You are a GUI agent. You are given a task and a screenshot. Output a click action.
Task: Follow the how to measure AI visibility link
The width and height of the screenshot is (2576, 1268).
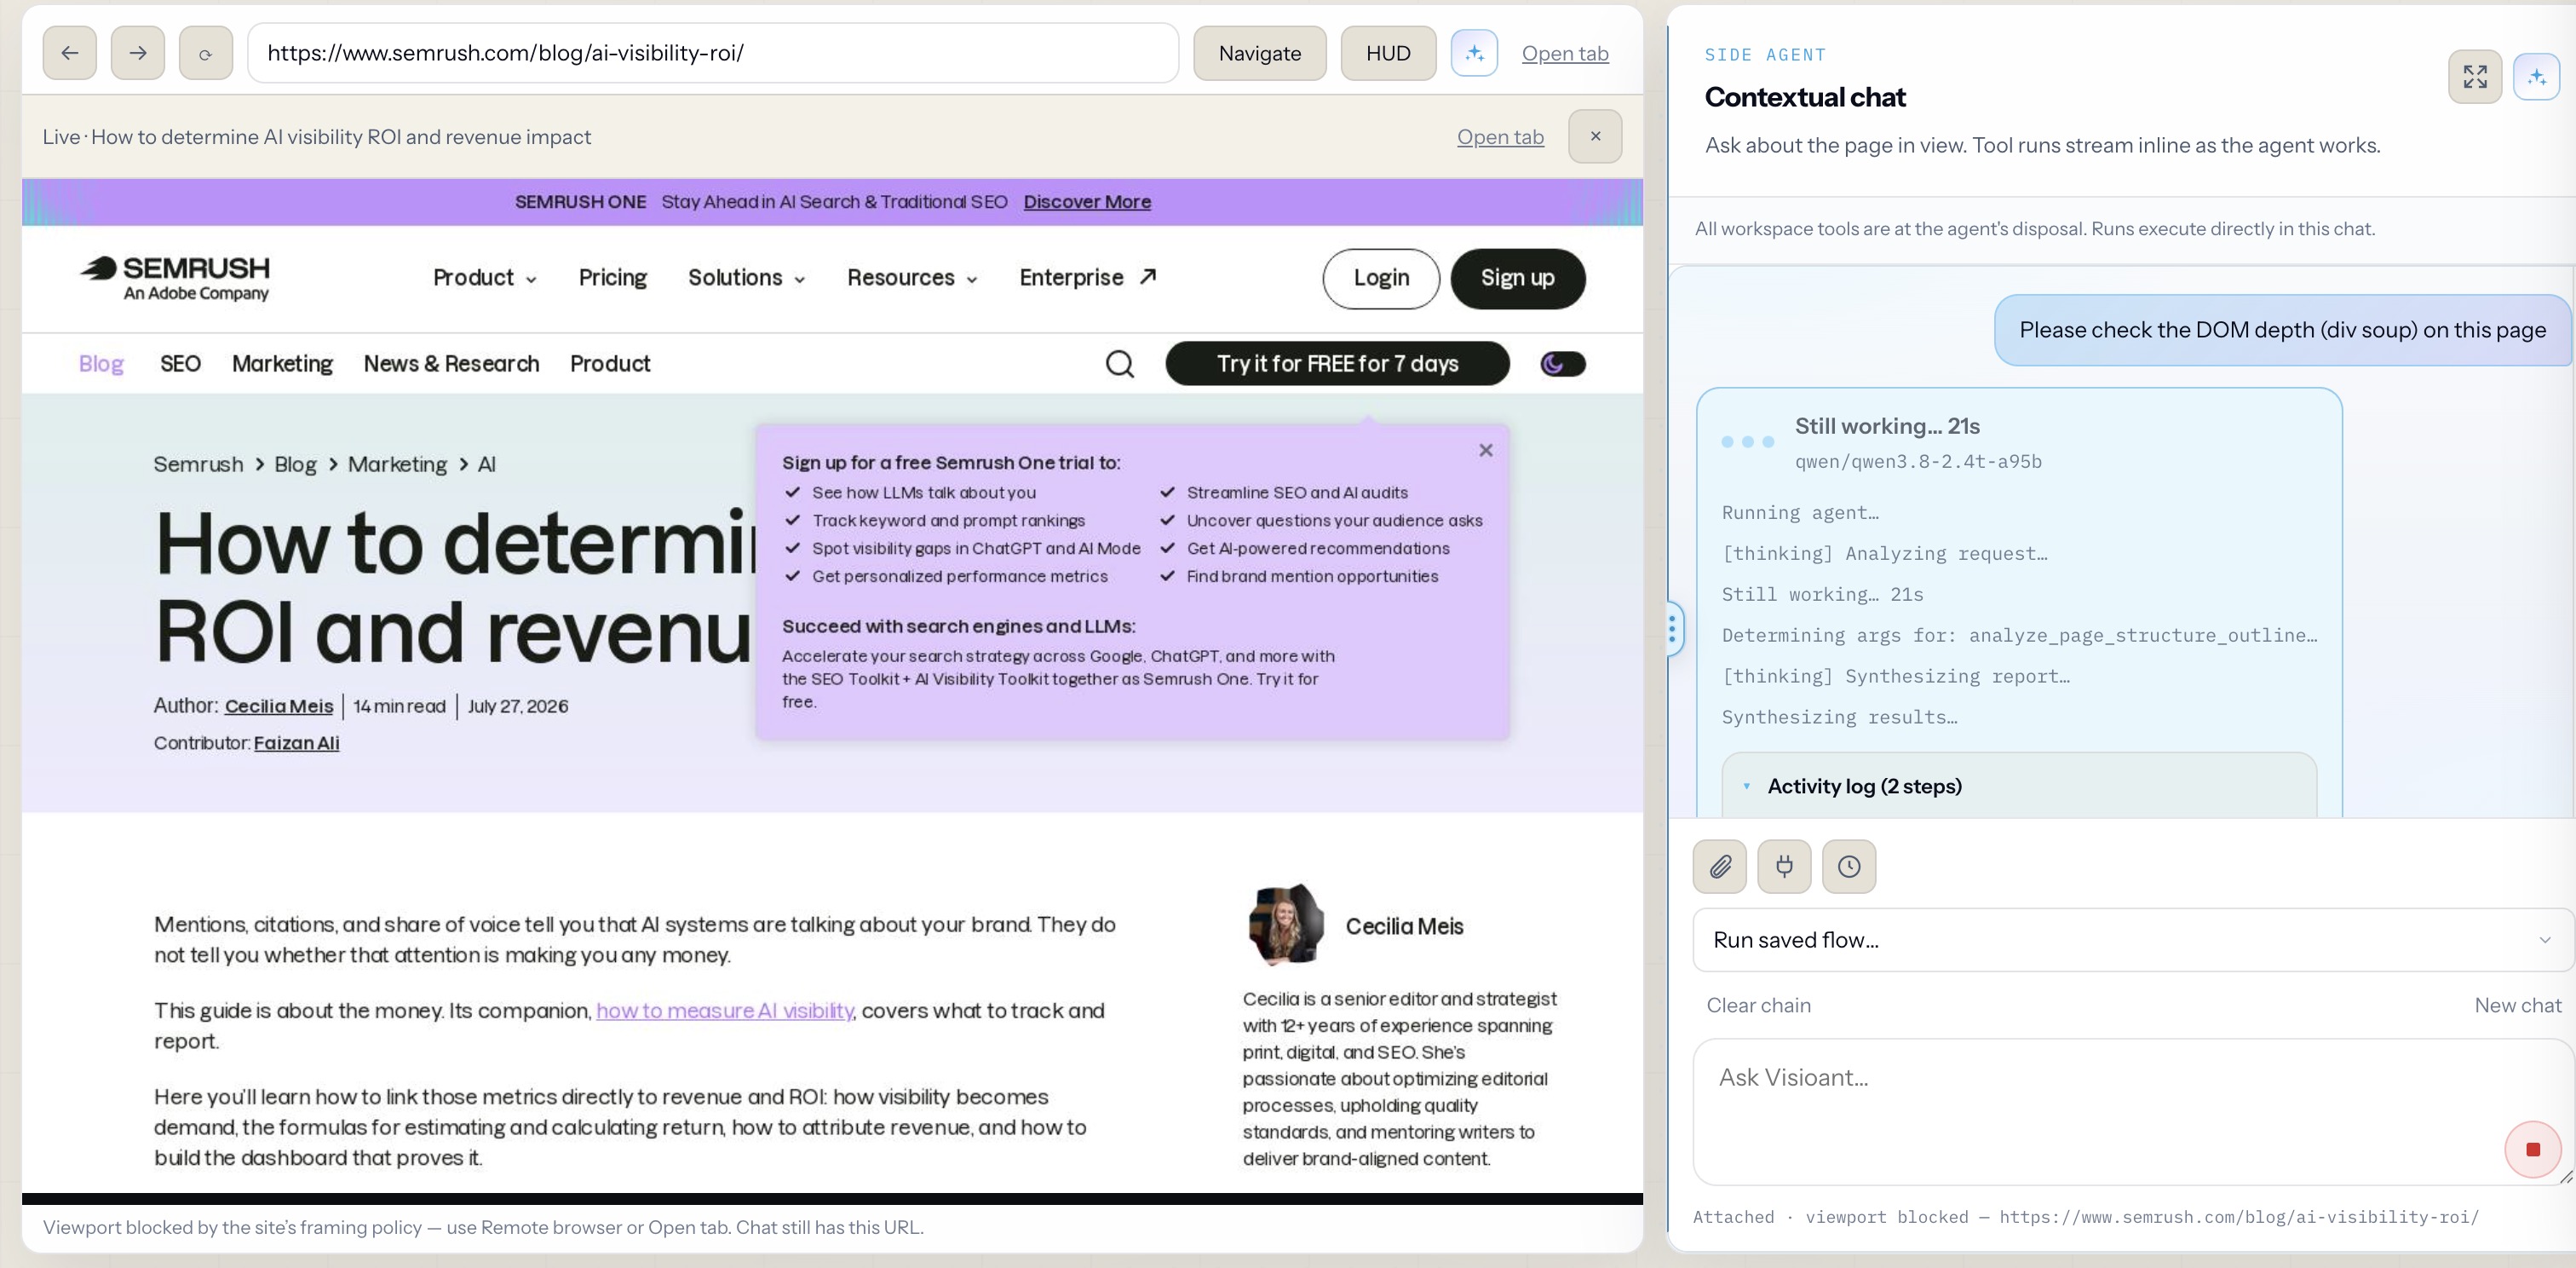click(x=724, y=1011)
